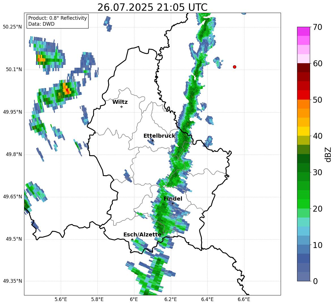This screenshot has width=335, height=305.
Task: Click the colorbar label 50
Action: [317, 100]
